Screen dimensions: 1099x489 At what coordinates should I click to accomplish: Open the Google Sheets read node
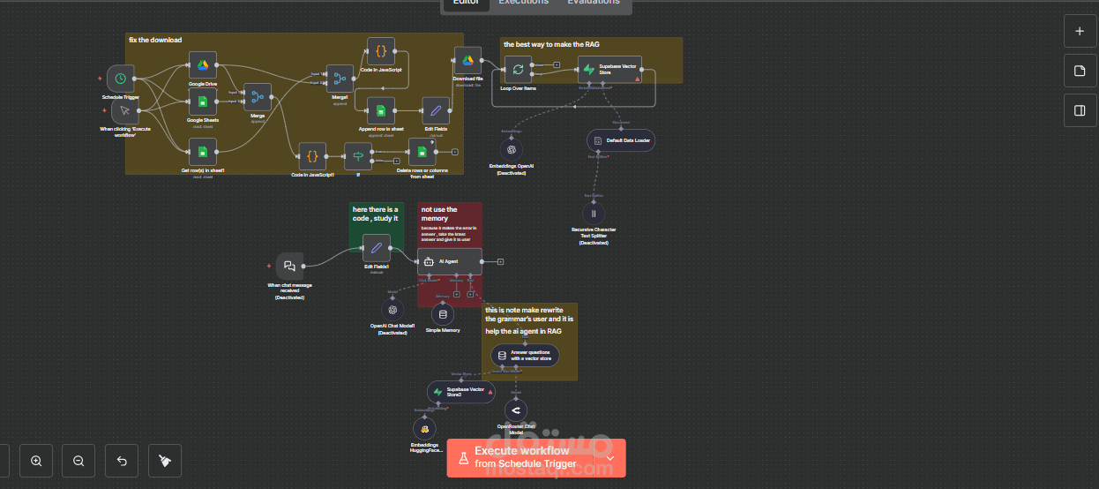point(202,102)
